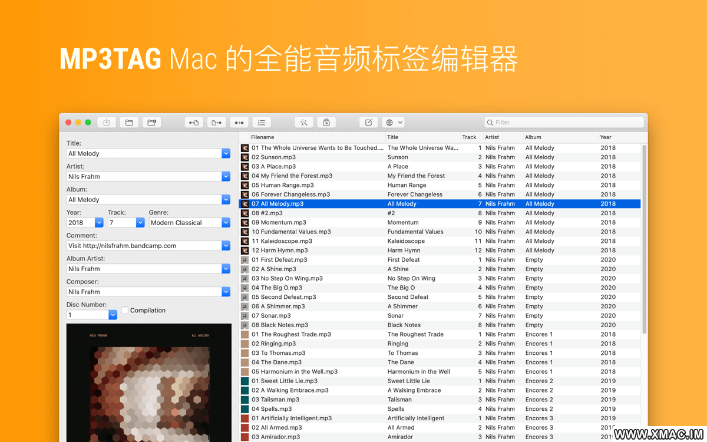Click cover icon beside 07 All Melody.mp3
Image resolution: width=707 pixels, height=442 pixels.
point(245,204)
